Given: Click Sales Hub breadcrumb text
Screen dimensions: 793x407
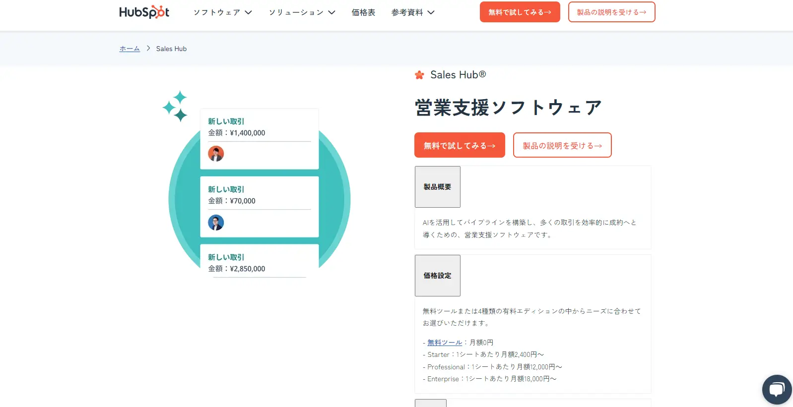Looking at the screenshot, I should [171, 49].
